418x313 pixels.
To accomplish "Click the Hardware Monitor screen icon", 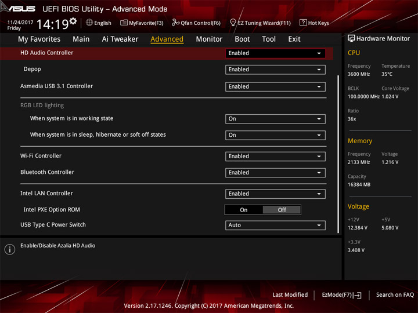I will 351,38.
